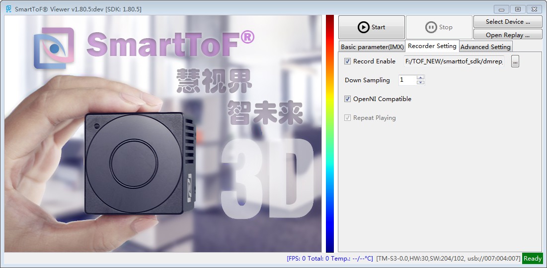Click the recording file path field
This screenshot has height=268, width=547.
(454, 61)
